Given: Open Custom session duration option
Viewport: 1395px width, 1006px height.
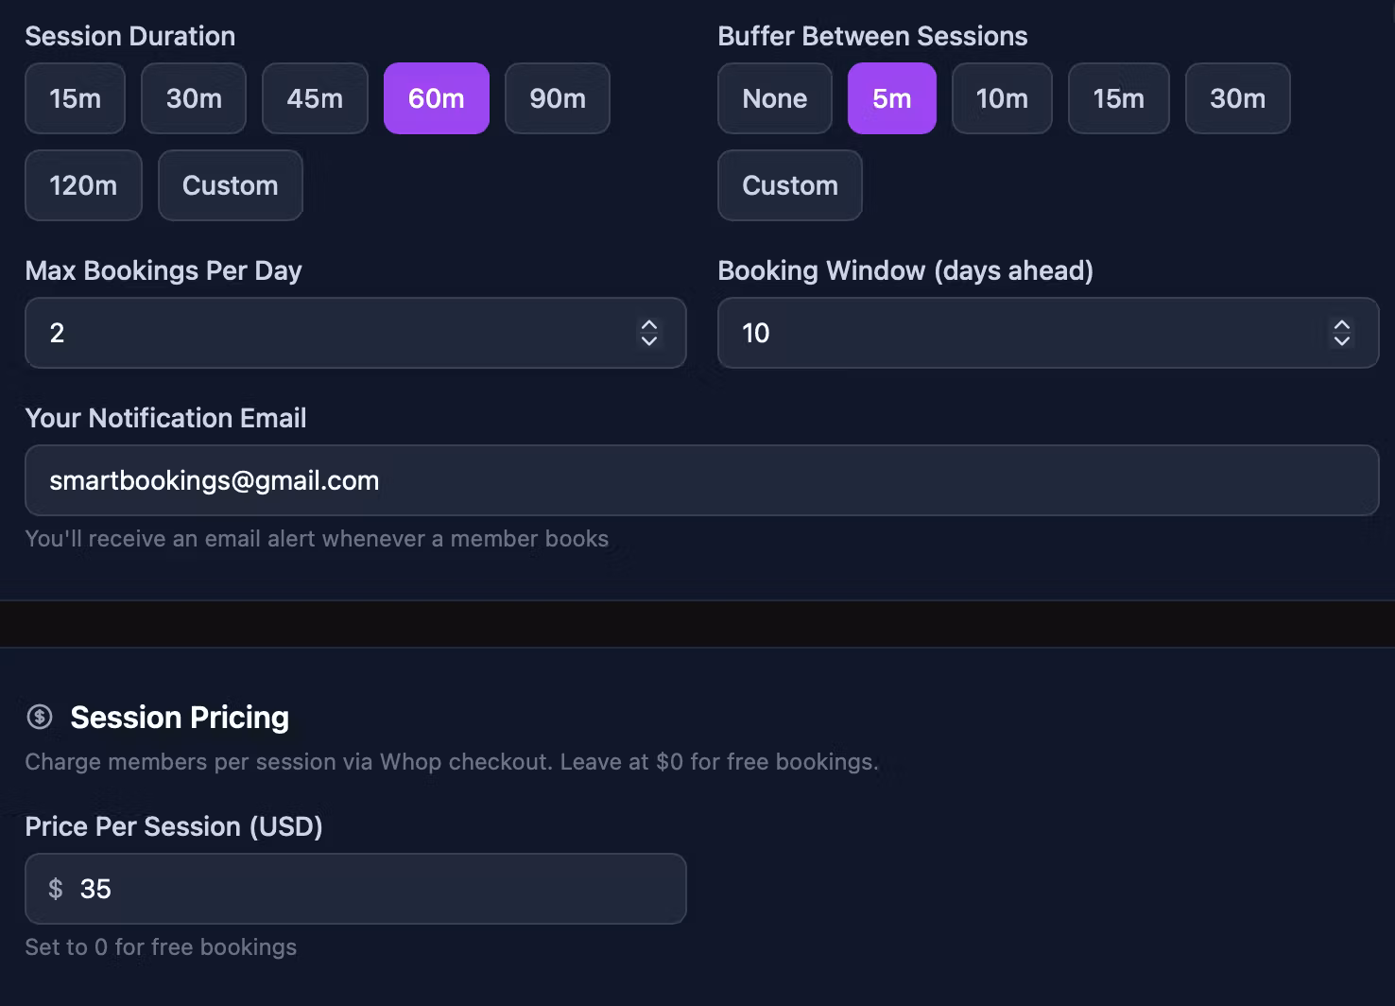Looking at the screenshot, I should pyautogui.click(x=231, y=185).
